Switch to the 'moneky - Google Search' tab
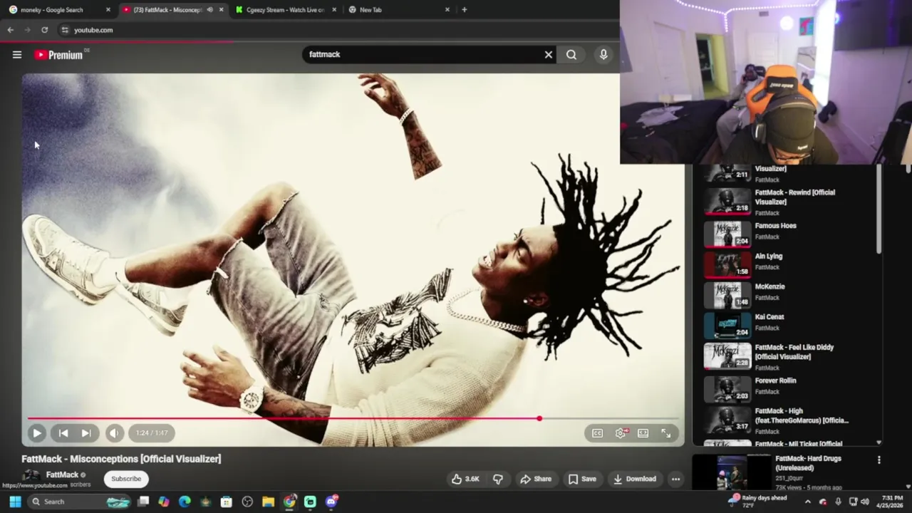The width and height of the screenshot is (912, 513). tap(51, 10)
